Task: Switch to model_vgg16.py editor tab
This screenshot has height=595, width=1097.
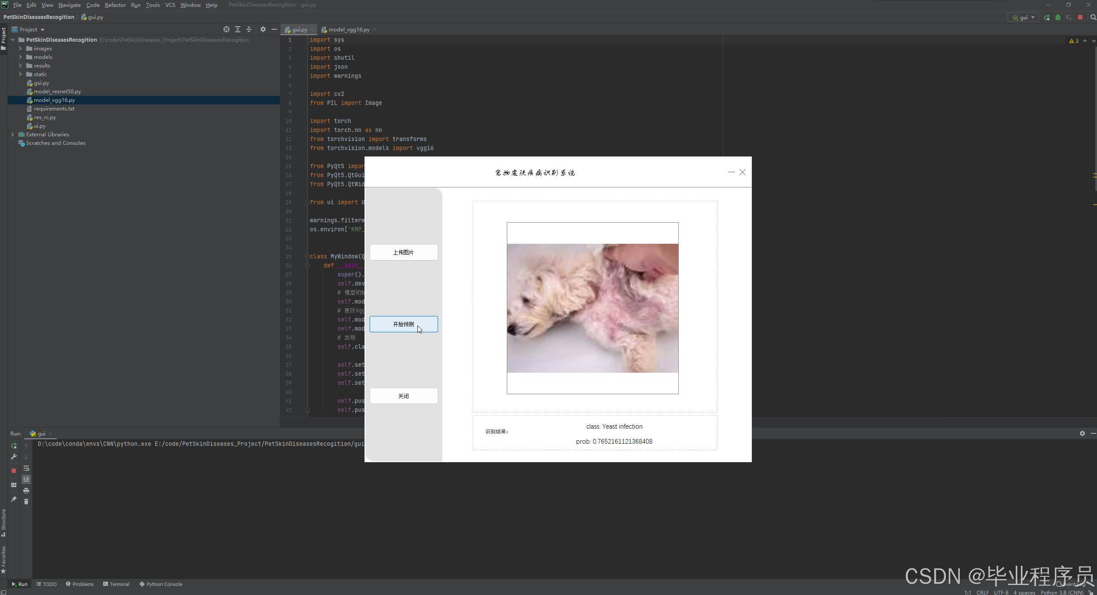Action: 348,30
